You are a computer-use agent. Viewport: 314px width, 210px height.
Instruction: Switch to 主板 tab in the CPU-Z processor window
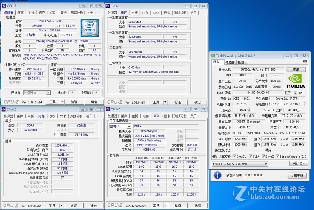coord(31,13)
